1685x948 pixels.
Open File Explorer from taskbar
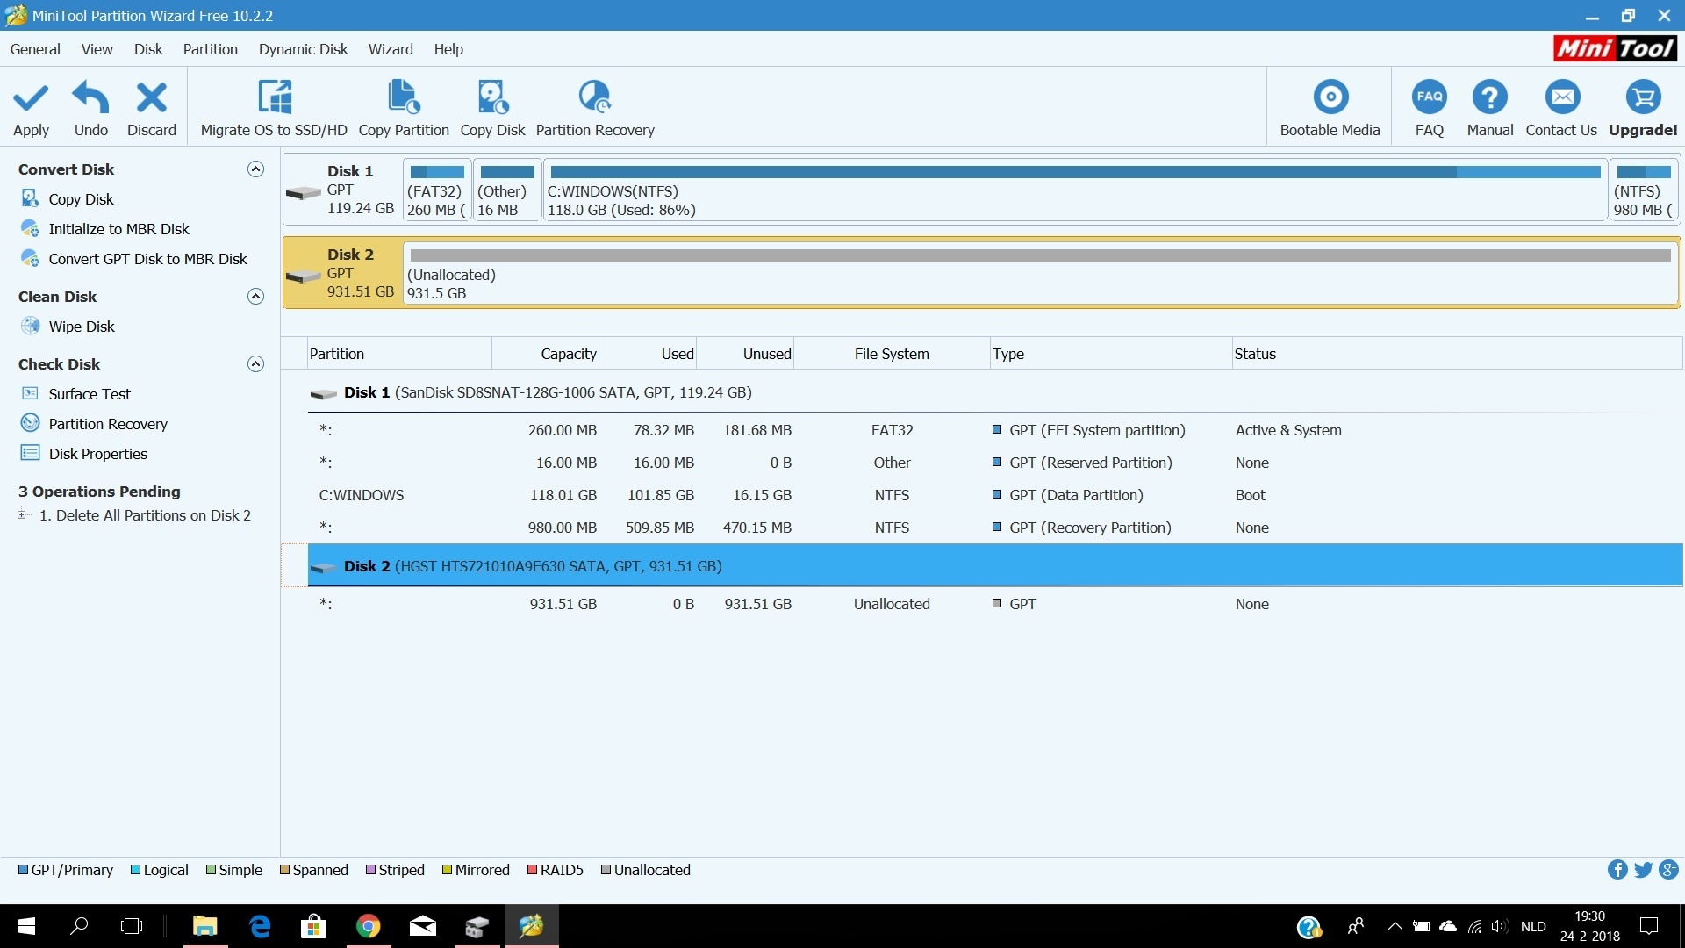(x=205, y=926)
